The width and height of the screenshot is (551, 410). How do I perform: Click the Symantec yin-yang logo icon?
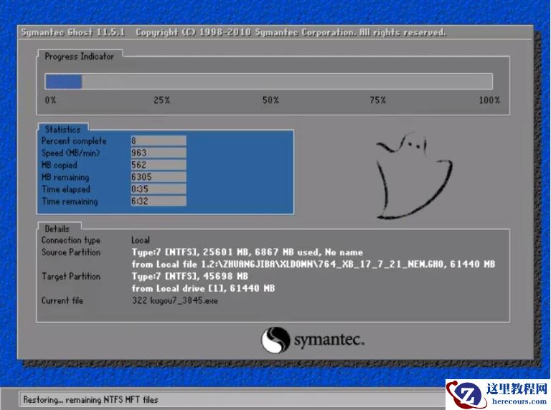click(275, 340)
